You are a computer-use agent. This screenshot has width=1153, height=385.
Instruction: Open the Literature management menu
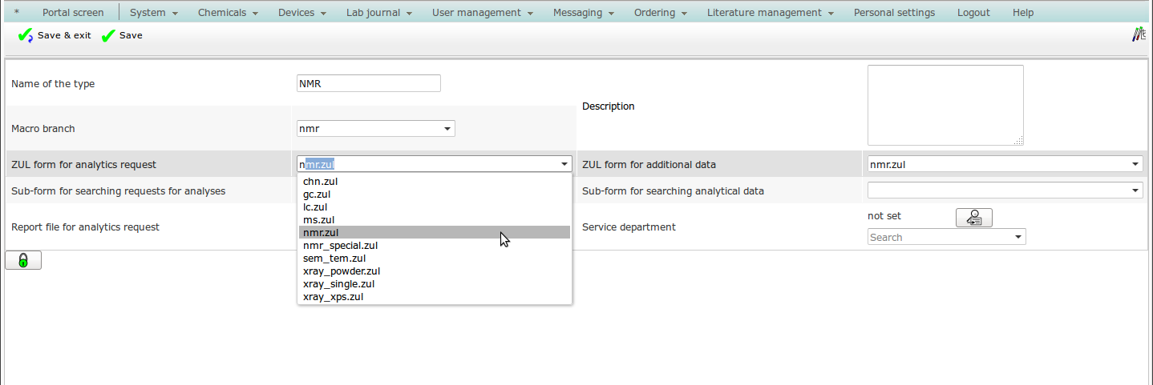click(x=770, y=13)
